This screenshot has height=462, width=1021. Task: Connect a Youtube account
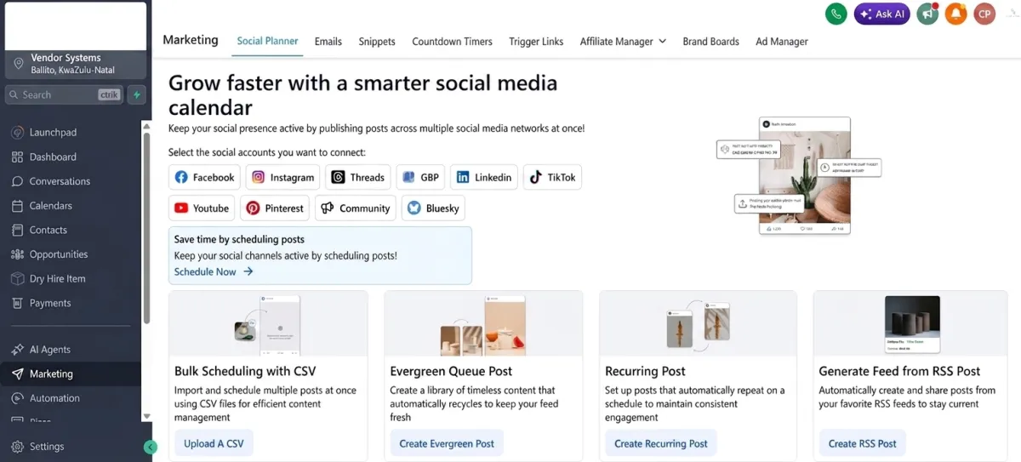(x=202, y=208)
